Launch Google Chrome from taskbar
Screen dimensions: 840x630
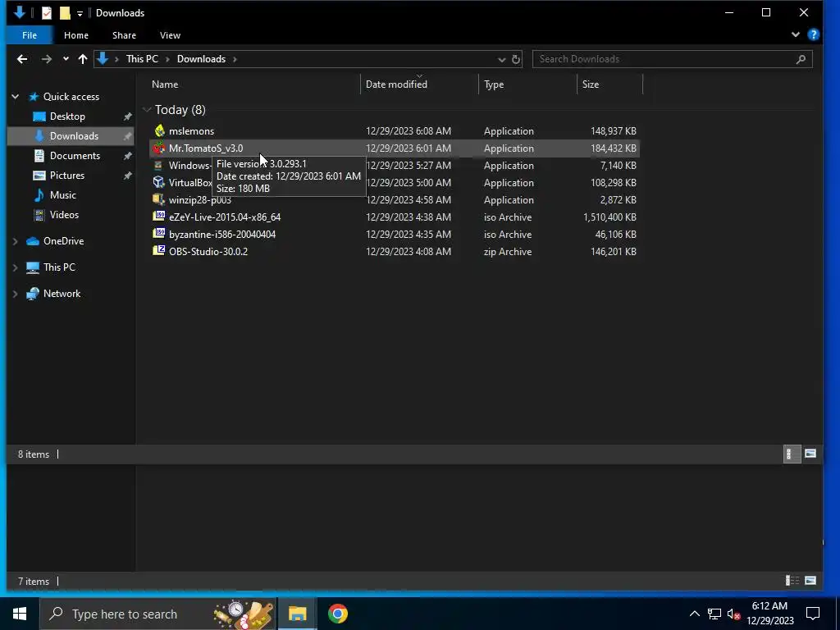click(337, 614)
